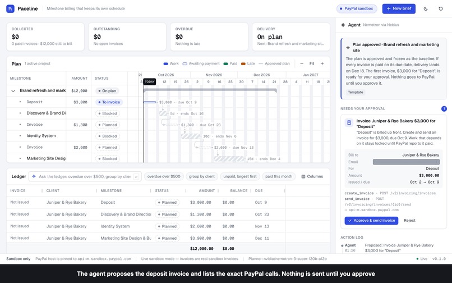Screen dimensions: 452x283
Task: Click the MILESTONE column header in ledger
Action: click(x=111, y=190)
